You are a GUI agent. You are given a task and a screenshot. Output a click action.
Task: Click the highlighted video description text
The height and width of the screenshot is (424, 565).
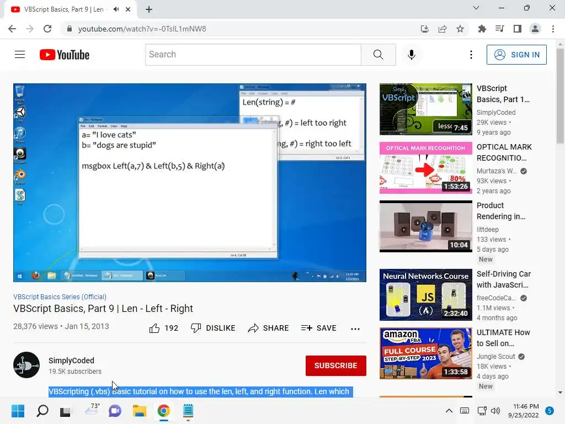point(201,391)
